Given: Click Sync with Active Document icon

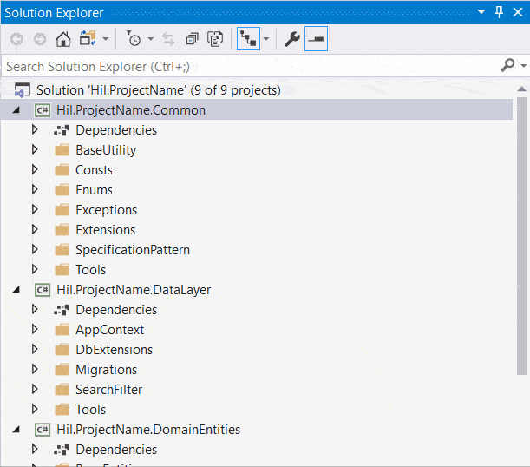Looking at the screenshot, I should (x=168, y=39).
